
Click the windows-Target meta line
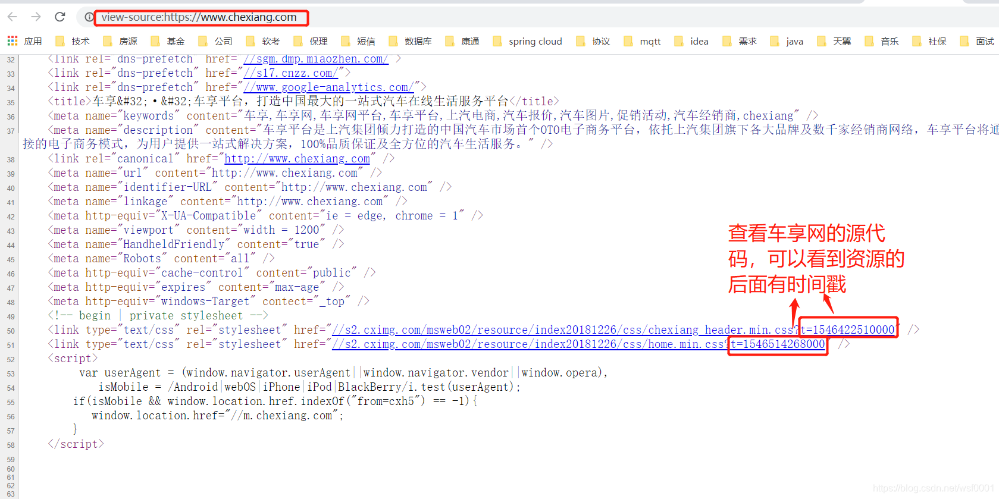coord(208,301)
